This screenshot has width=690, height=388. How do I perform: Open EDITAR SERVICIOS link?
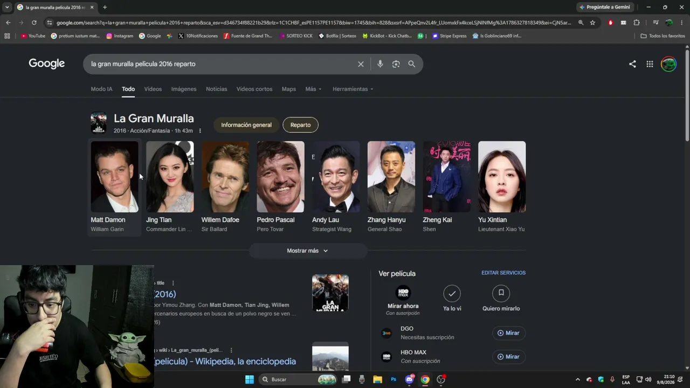[503, 273]
